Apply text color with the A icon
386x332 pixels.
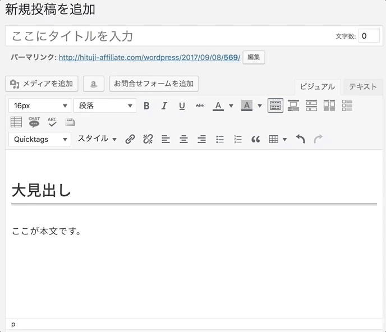click(x=218, y=106)
